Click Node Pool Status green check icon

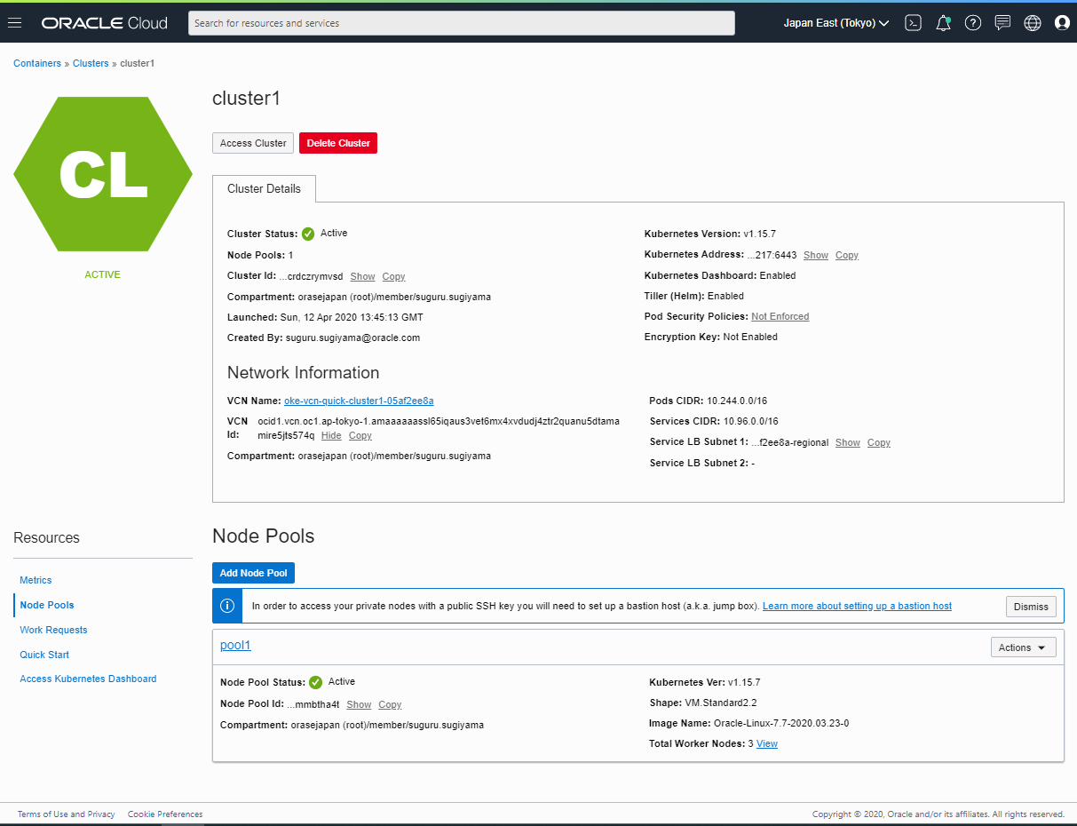(x=315, y=682)
